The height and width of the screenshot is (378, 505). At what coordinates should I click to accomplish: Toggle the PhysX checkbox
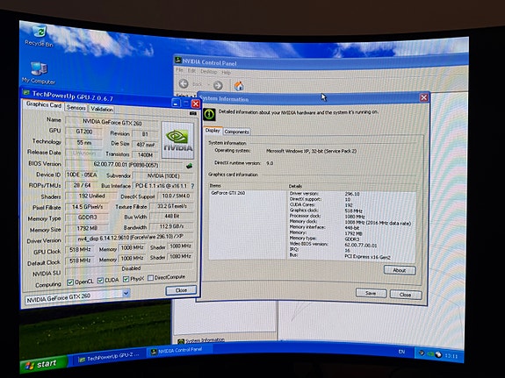point(126,279)
